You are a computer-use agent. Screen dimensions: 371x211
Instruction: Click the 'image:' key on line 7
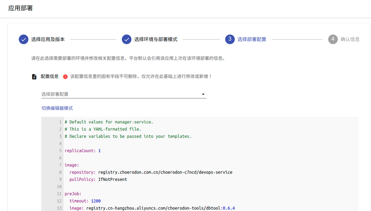click(72, 165)
